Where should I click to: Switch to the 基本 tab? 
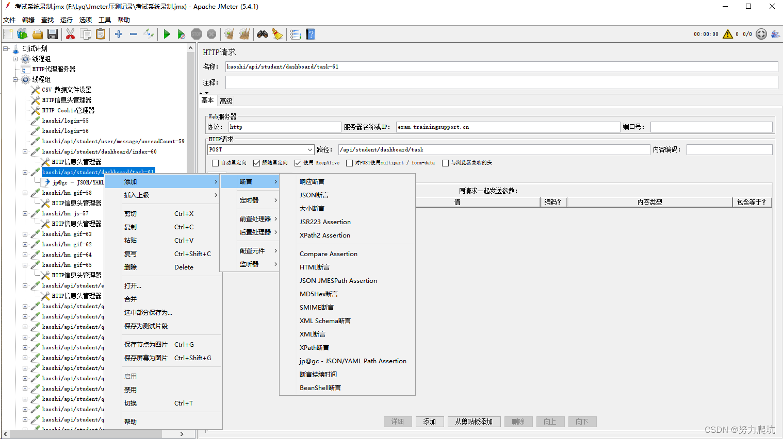click(x=208, y=100)
